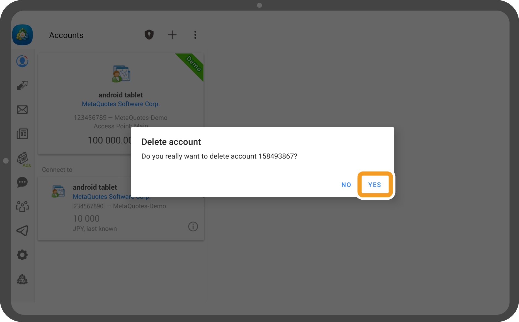The height and width of the screenshot is (322, 519).
Task: Click '123456789 — MetaQuotes-Demo' account text
Action: [x=120, y=118]
